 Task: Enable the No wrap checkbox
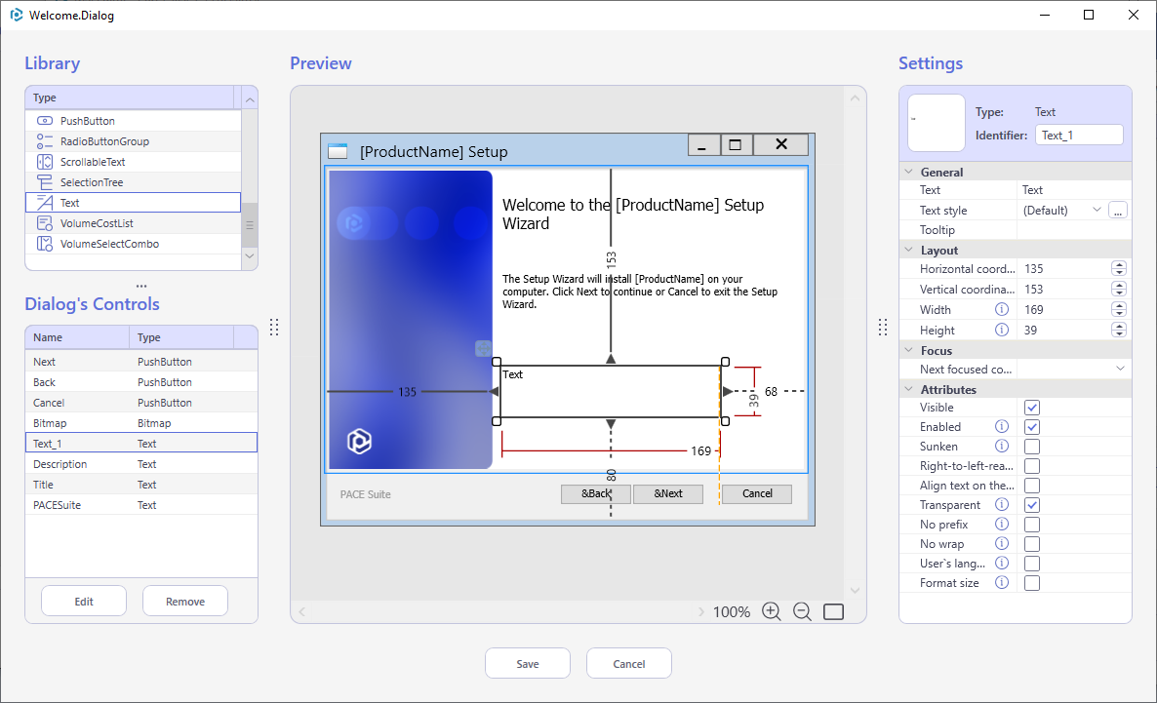1032,544
